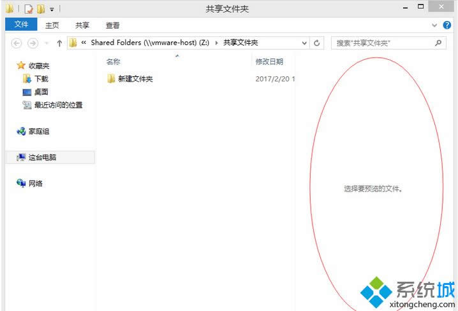Switch to the 查看 ribbon tab
Viewport: 458px width, 311px height.
113,25
